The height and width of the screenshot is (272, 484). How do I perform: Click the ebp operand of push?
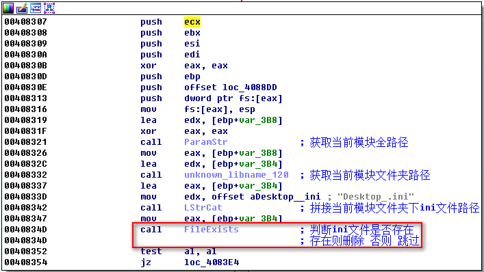click(x=192, y=77)
